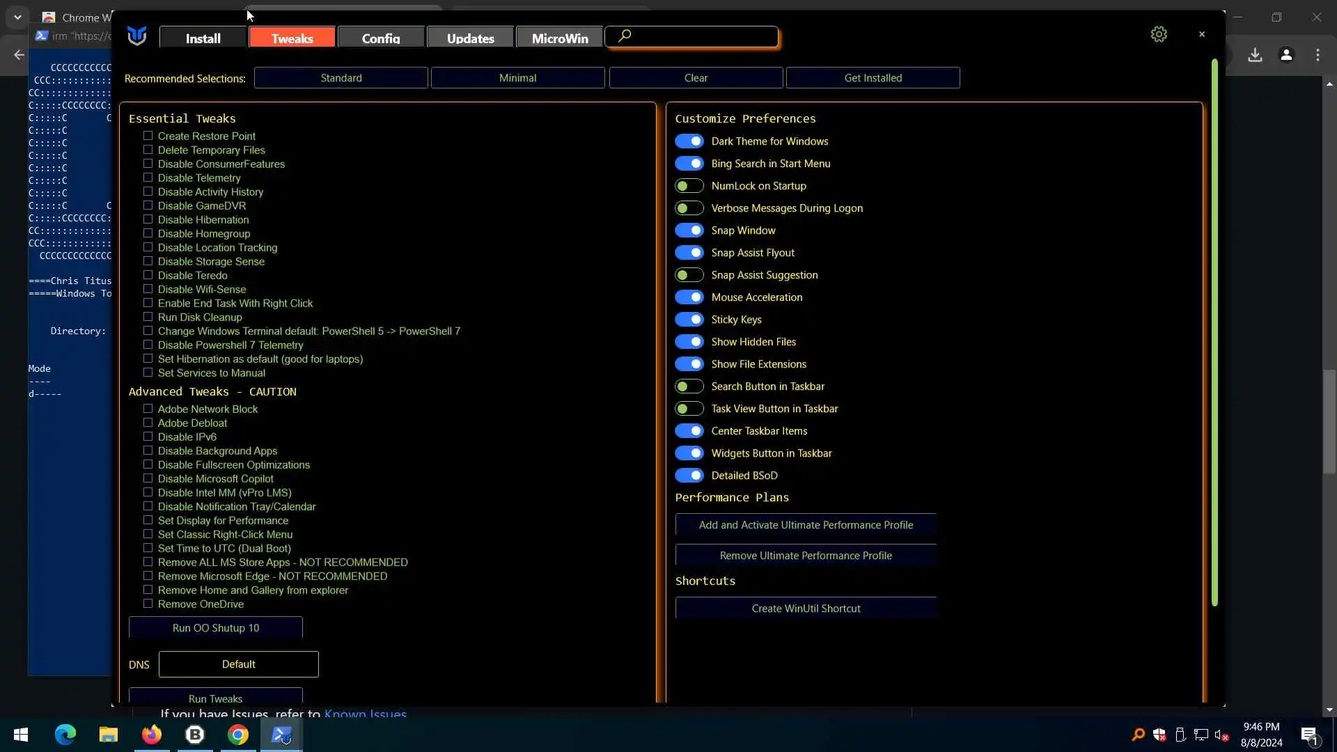Viewport: 1337px width, 752px height.
Task: Open the MicroWin tab
Action: point(560,38)
